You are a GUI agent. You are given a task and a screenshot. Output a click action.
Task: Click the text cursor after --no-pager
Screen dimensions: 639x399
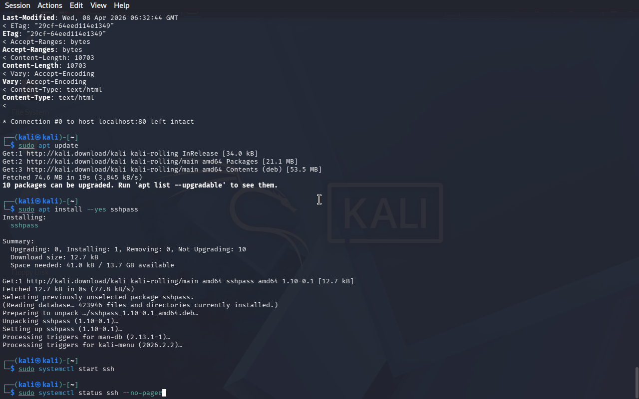pos(164,393)
